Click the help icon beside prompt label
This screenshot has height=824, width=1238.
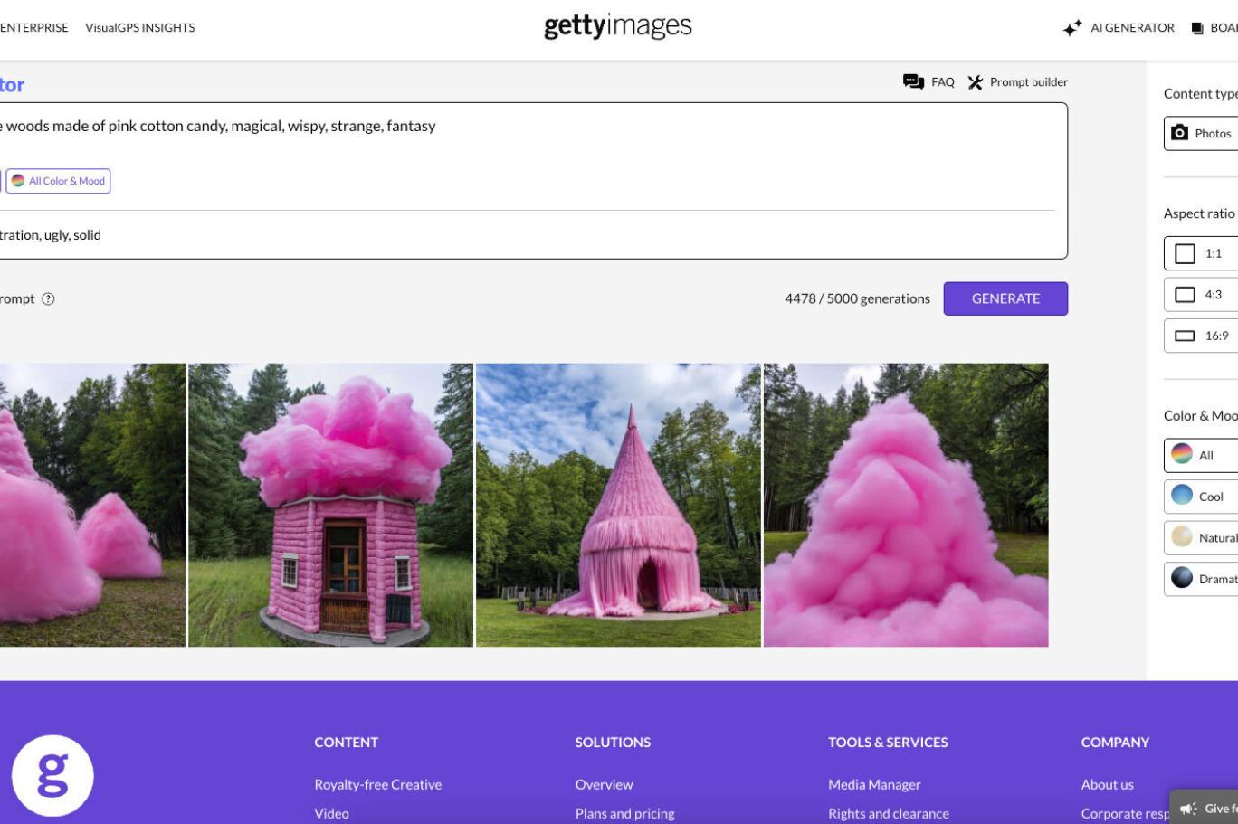[49, 299]
